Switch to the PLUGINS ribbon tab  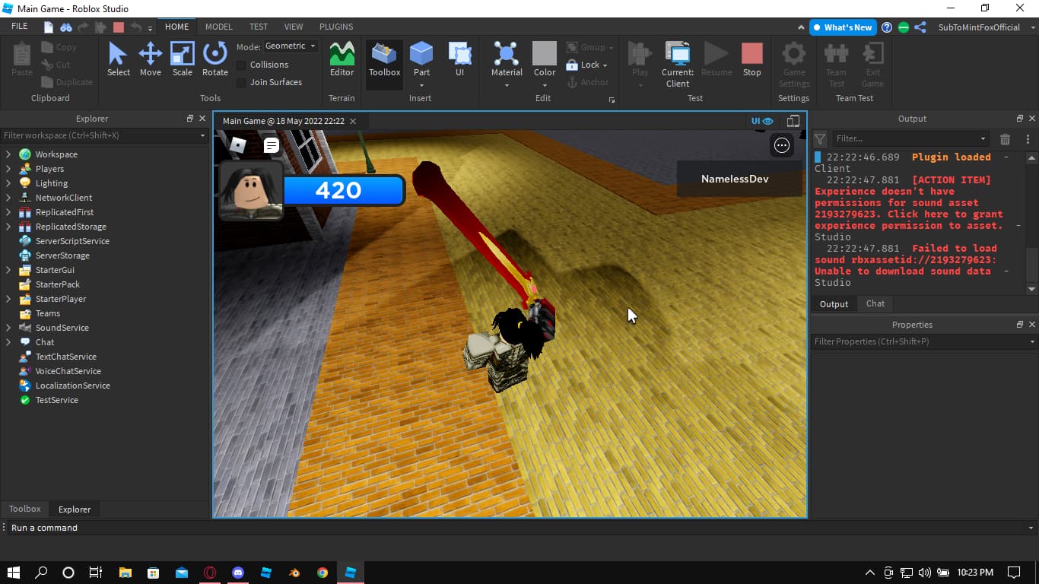336,27
